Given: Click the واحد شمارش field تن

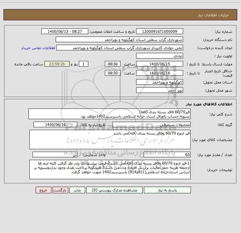Looking at the screenshot, I should click(55, 154).
